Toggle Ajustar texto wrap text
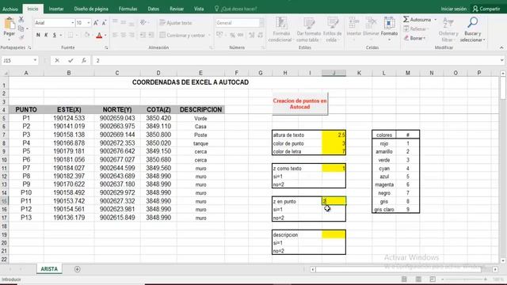The height and width of the screenshot is (285, 507). 176,23
